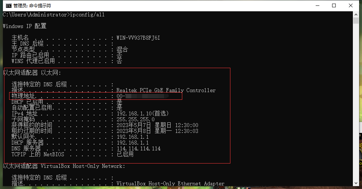Click the DNS server 114.114.114.114

click(139, 149)
